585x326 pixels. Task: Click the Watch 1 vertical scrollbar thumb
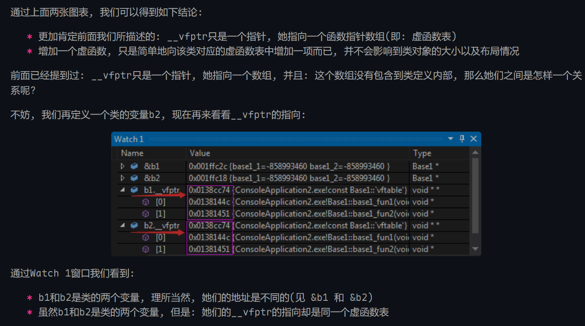point(476,196)
